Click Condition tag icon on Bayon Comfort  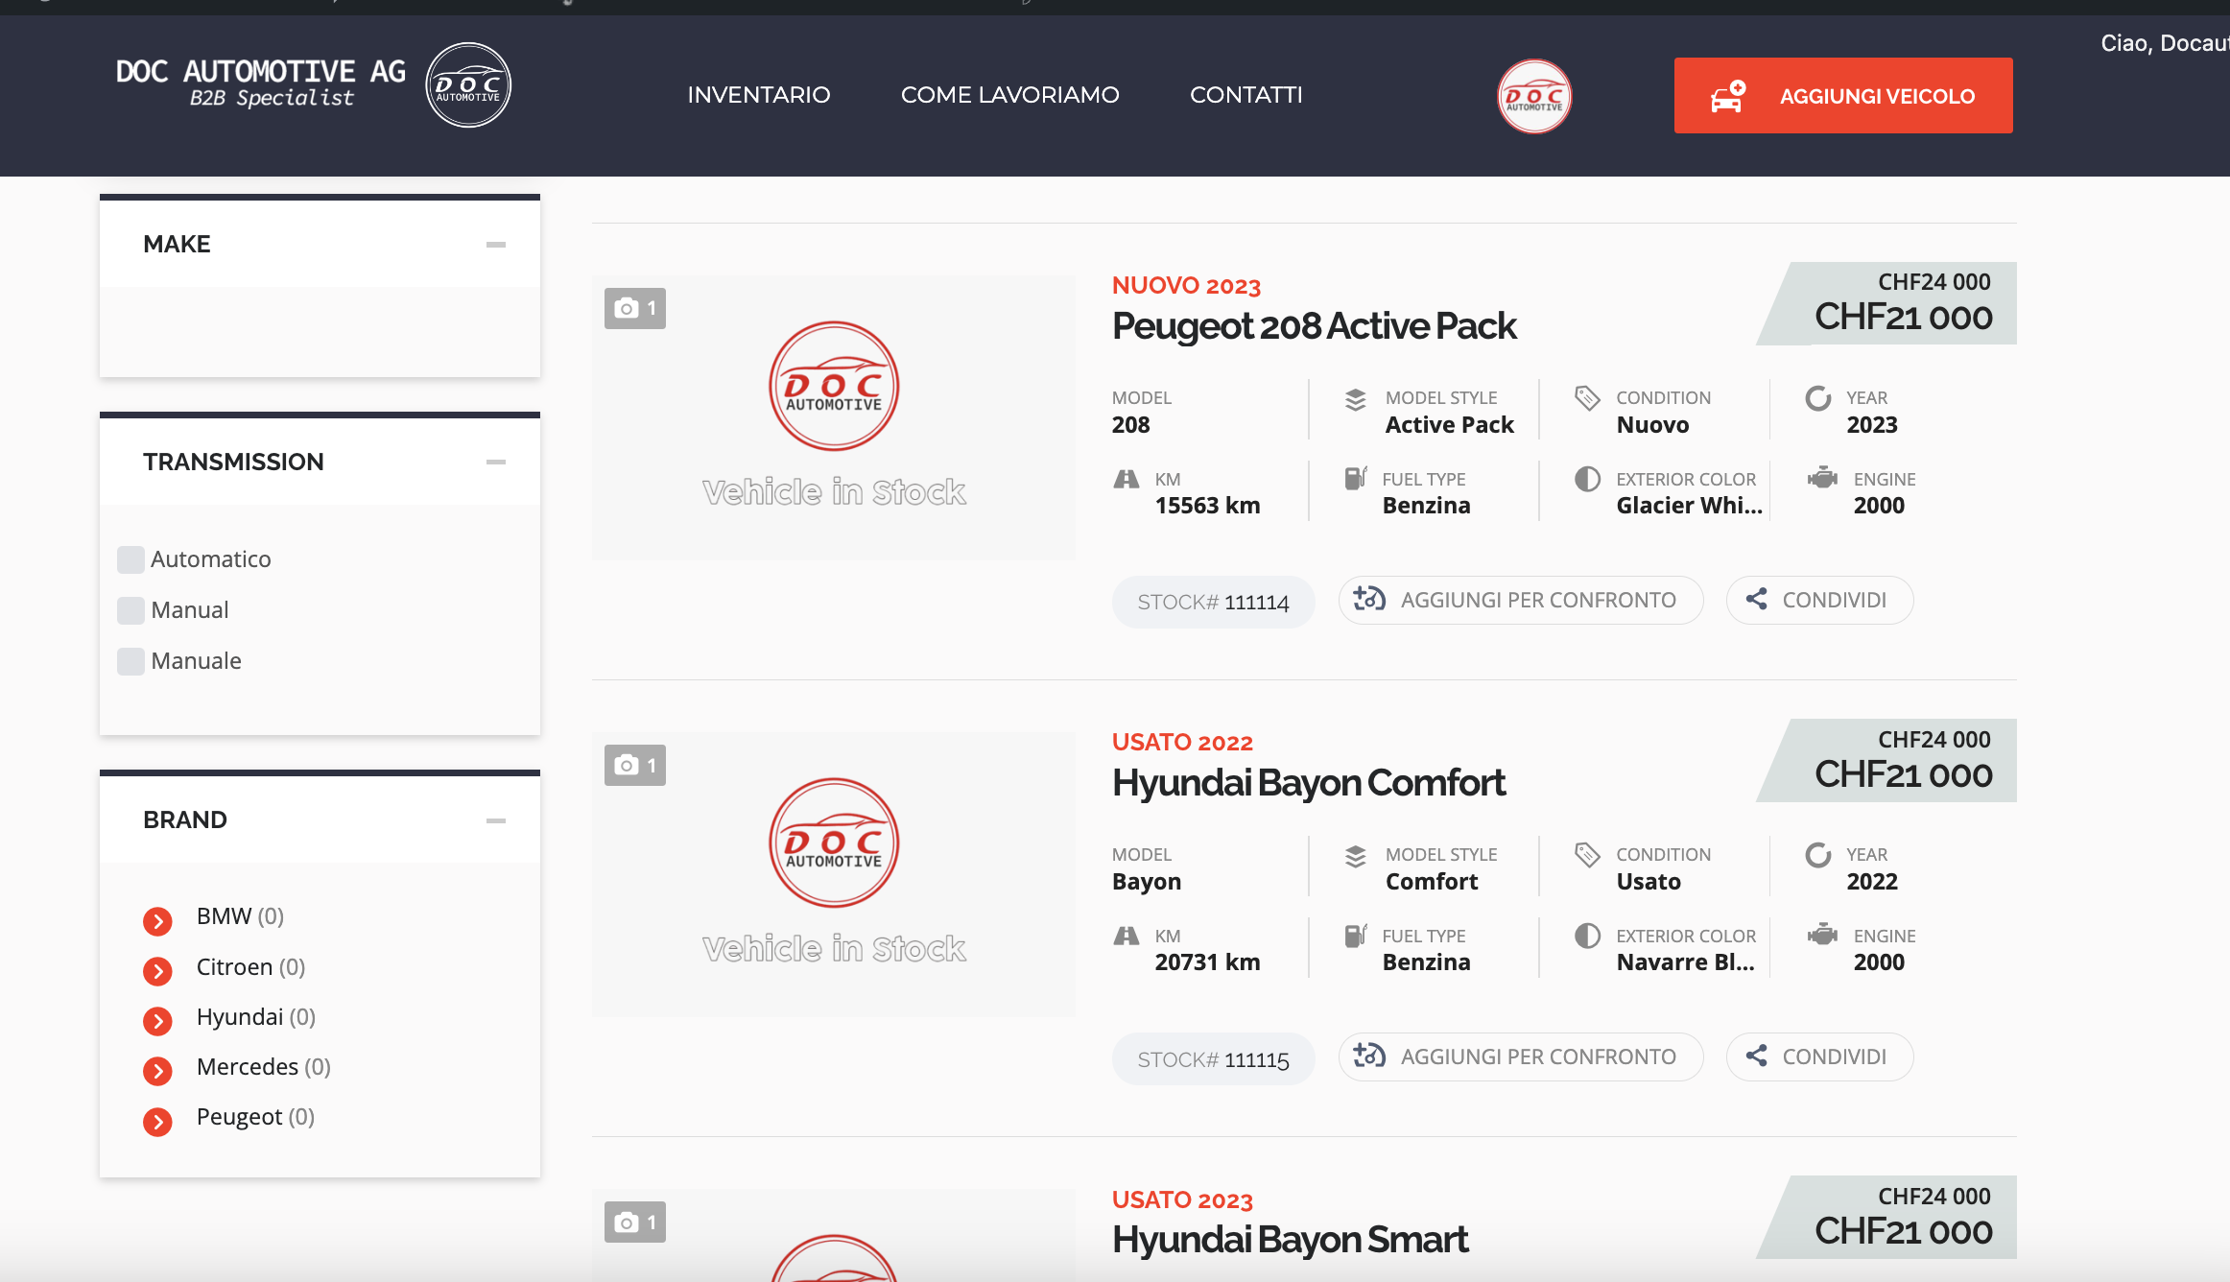[x=1587, y=854]
